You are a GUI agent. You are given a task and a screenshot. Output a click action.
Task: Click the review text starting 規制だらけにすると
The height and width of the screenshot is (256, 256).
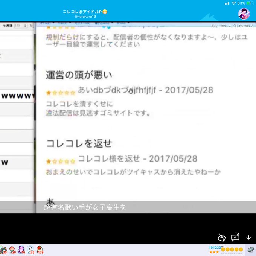(147, 37)
